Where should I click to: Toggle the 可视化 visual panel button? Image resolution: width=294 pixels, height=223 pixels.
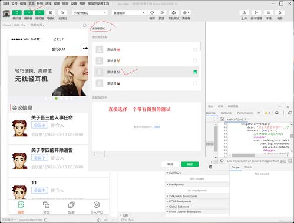(x=51, y=13)
